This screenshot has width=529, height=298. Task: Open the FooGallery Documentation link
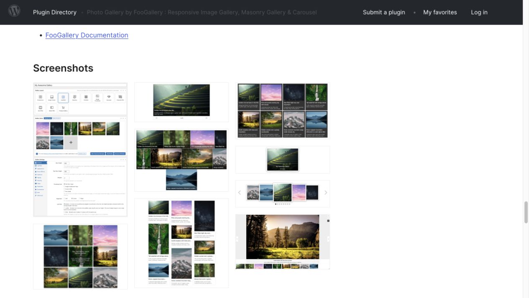click(x=87, y=35)
